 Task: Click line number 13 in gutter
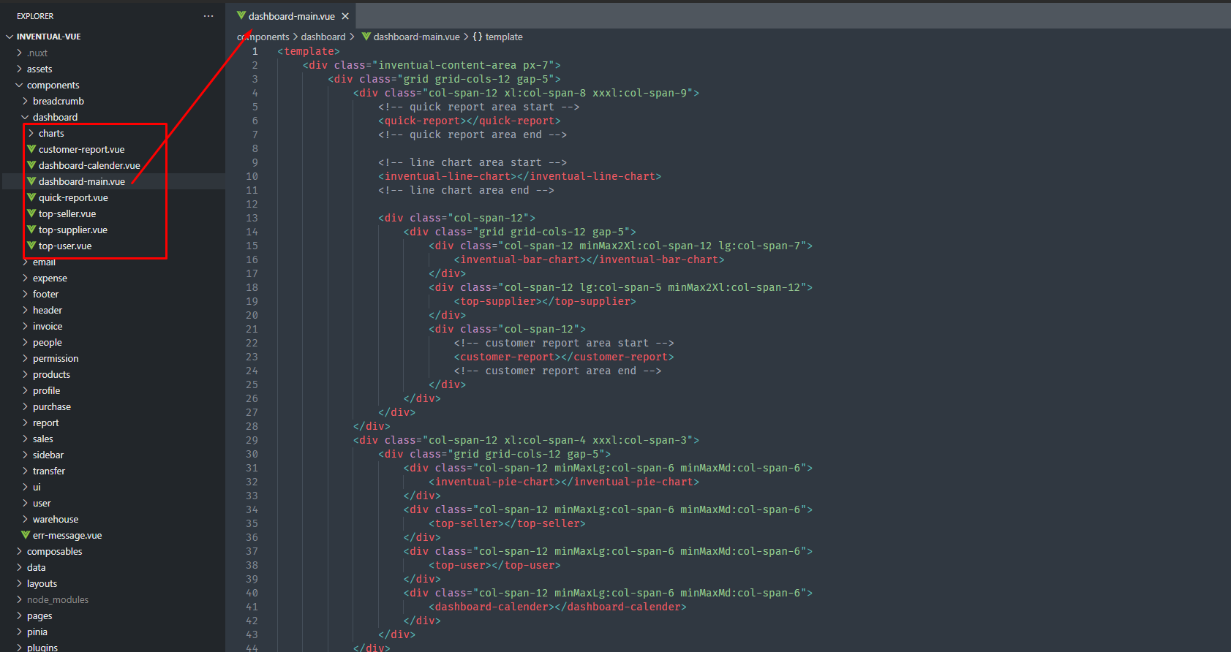pos(252,218)
